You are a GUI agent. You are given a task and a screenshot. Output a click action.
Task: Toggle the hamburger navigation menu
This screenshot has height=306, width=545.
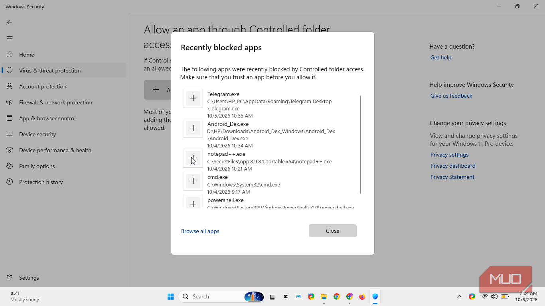coord(10,38)
